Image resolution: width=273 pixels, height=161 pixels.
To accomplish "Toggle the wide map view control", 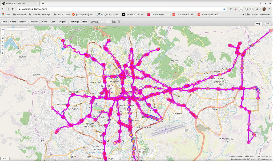I will click(3, 49).
